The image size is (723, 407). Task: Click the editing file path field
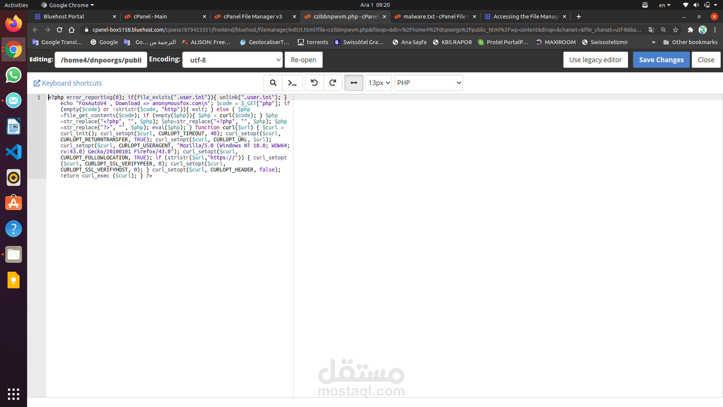tap(101, 60)
